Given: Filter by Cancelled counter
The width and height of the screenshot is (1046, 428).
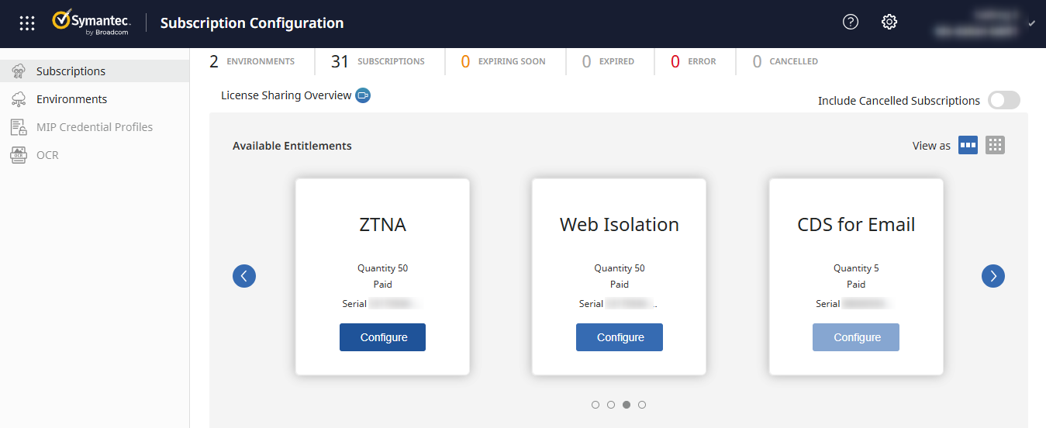Looking at the screenshot, I should pyautogui.click(x=785, y=61).
